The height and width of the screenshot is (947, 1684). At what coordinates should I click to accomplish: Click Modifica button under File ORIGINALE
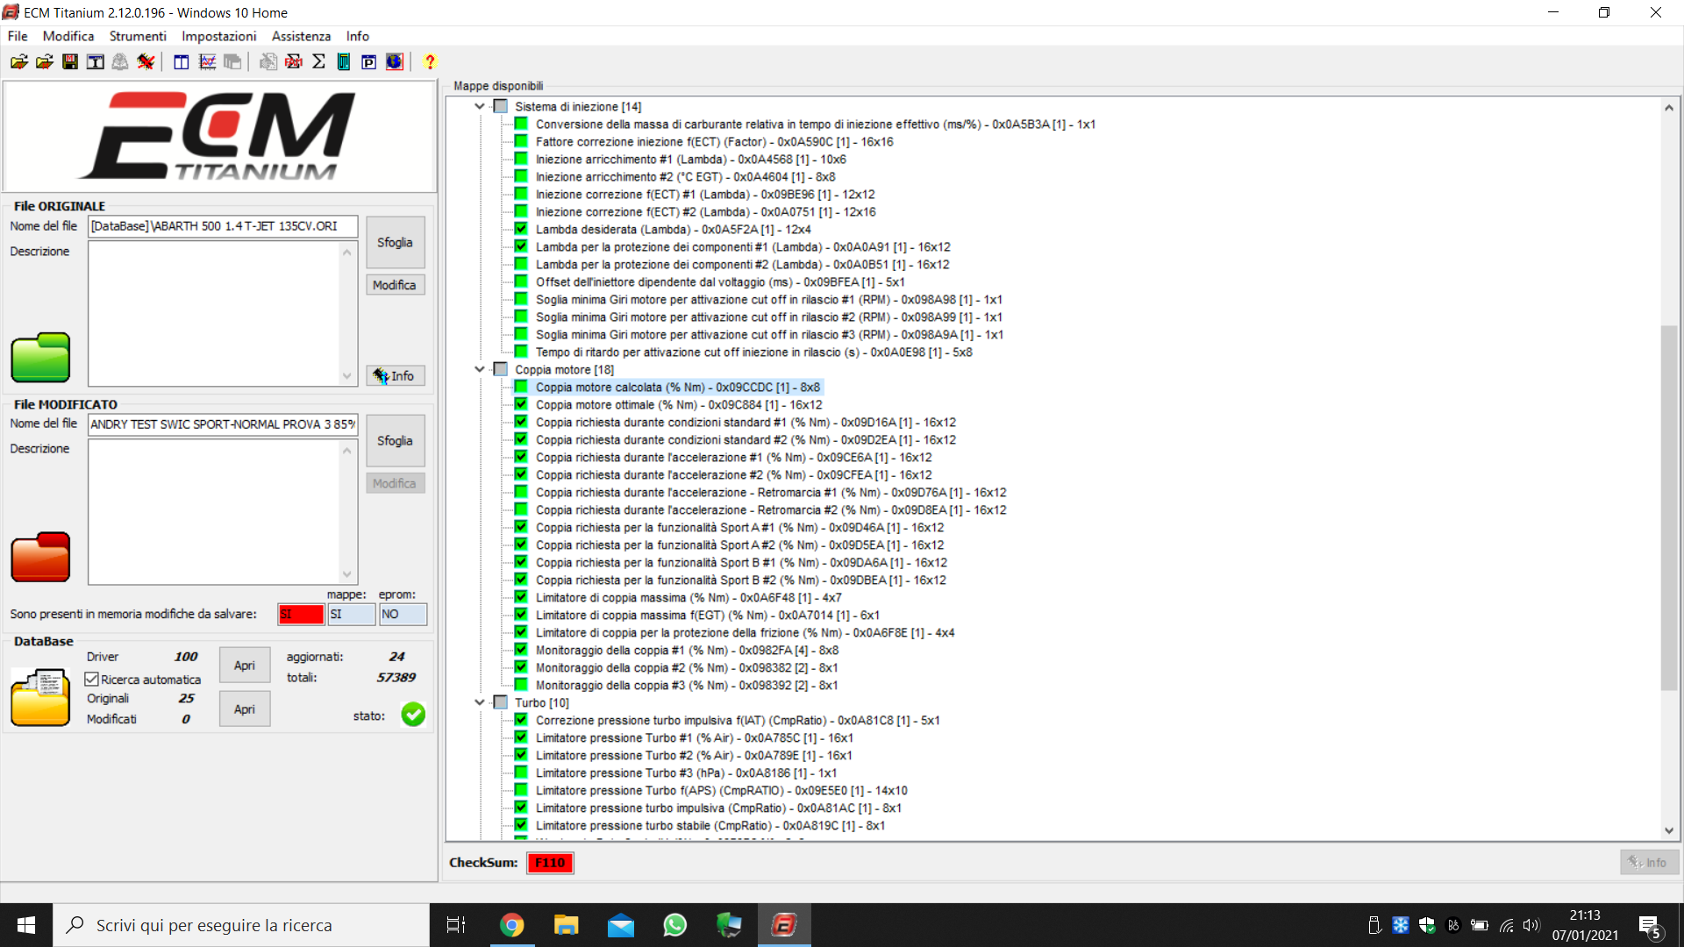[x=395, y=285]
